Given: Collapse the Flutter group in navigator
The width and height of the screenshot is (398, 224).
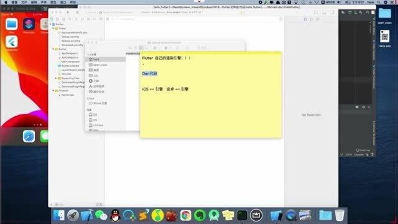Looking at the screenshot, I should 53,29.
